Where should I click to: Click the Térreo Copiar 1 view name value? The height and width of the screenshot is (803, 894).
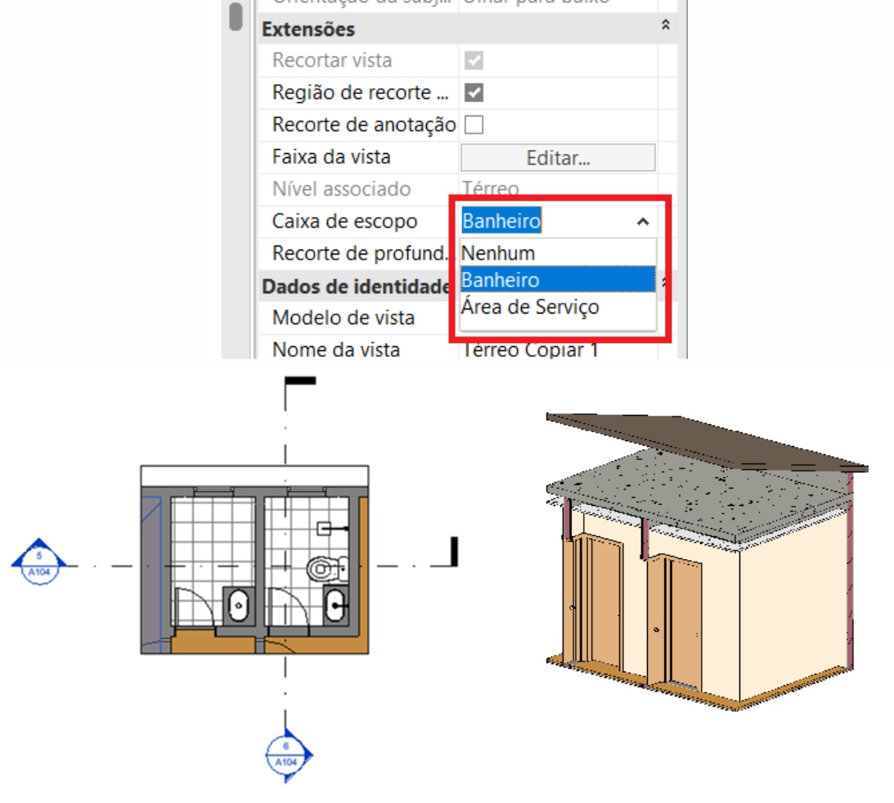[x=530, y=350]
